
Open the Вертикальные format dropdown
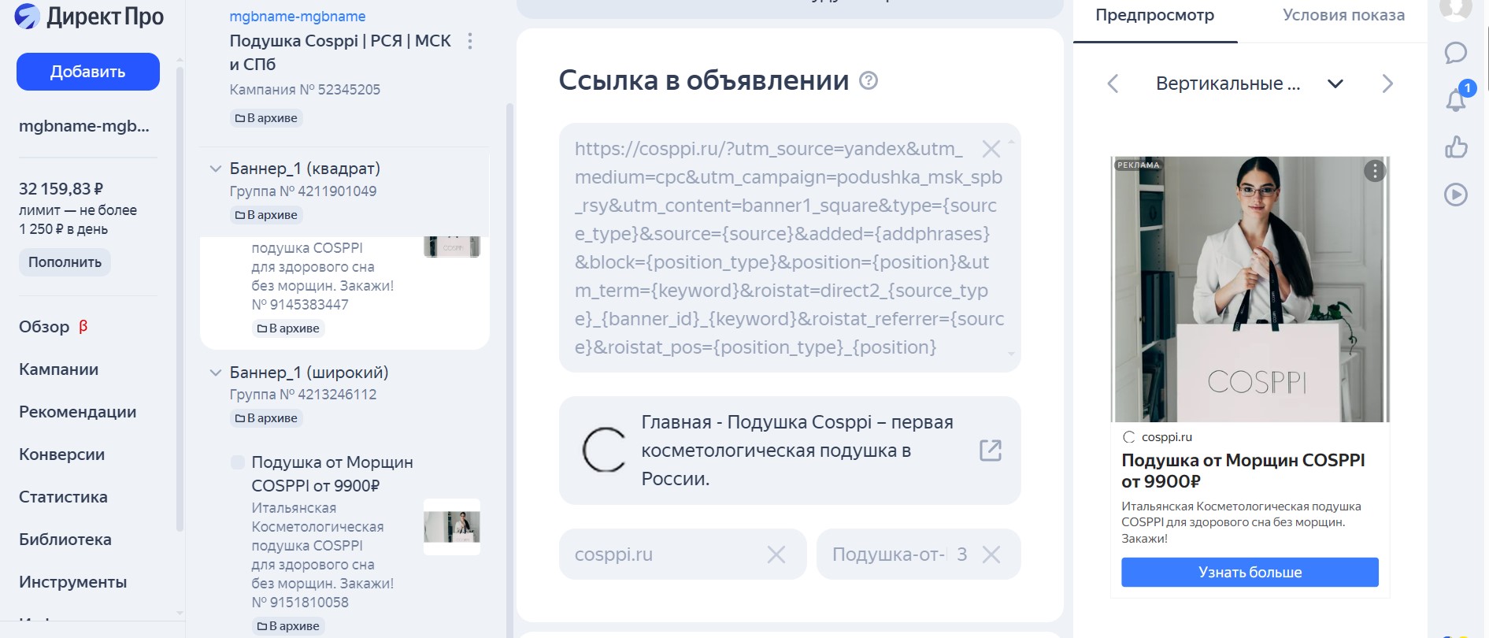1249,83
